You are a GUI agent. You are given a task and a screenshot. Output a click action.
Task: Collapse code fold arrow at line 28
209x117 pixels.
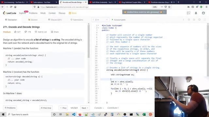tap(99, 89)
